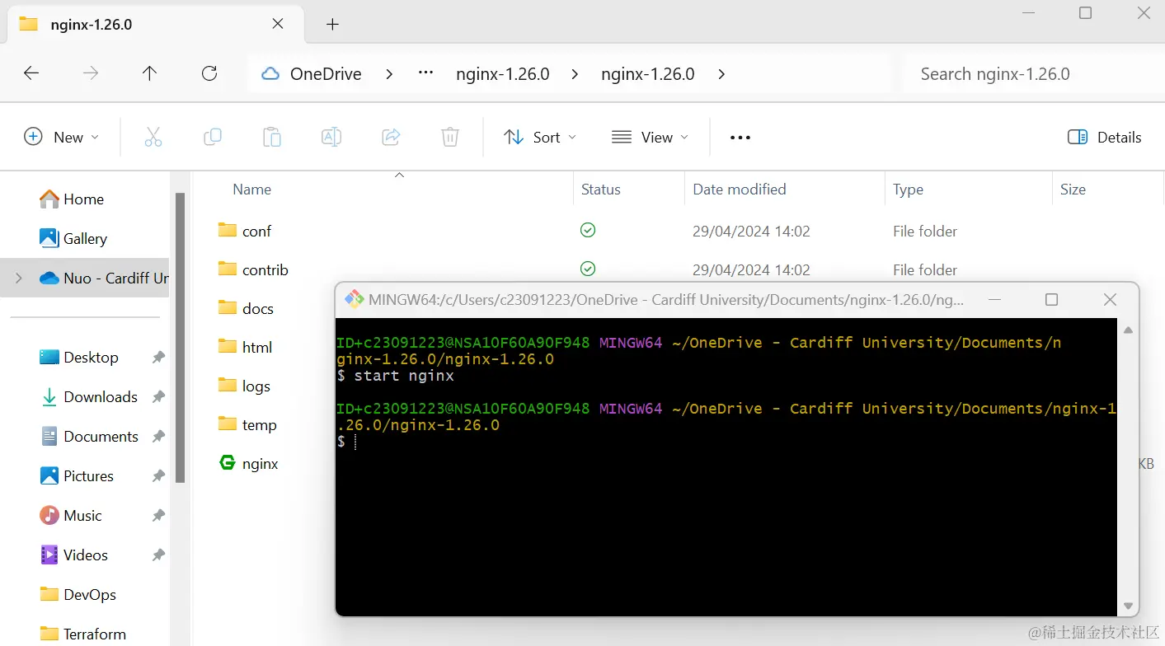
Task: Close the nginx-1.26.0 Explorer tab
Action: tap(278, 24)
